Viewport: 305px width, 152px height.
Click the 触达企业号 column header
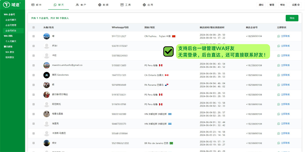[252, 28]
